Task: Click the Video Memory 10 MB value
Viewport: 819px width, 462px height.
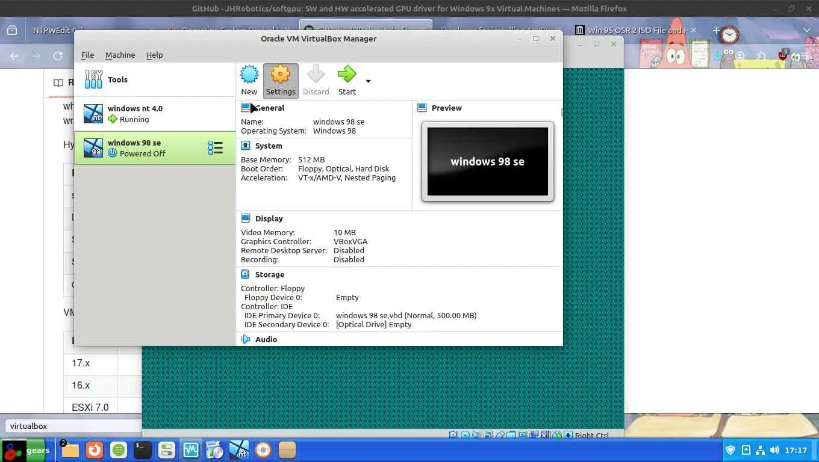Action: [344, 232]
